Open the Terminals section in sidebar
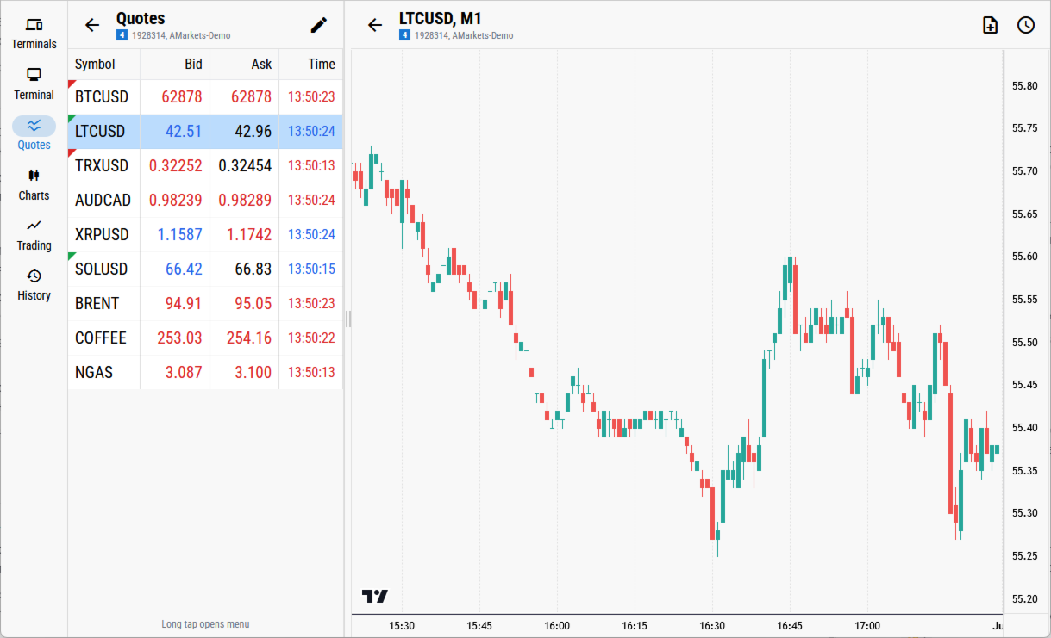This screenshot has height=638, width=1051. pos(34,34)
